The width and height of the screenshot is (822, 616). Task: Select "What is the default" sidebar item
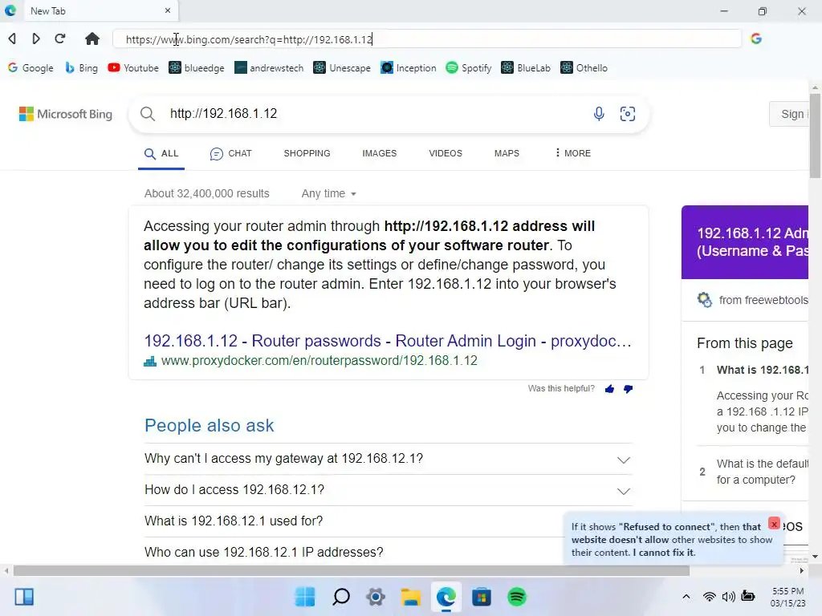[763, 472]
